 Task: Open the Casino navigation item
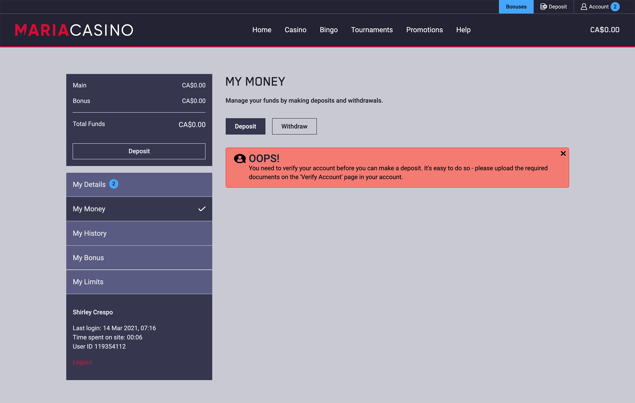pyautogui.click(x=295, y=30)
